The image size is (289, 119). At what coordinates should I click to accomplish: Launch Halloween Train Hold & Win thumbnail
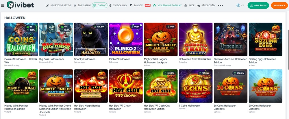coord(196,39)
